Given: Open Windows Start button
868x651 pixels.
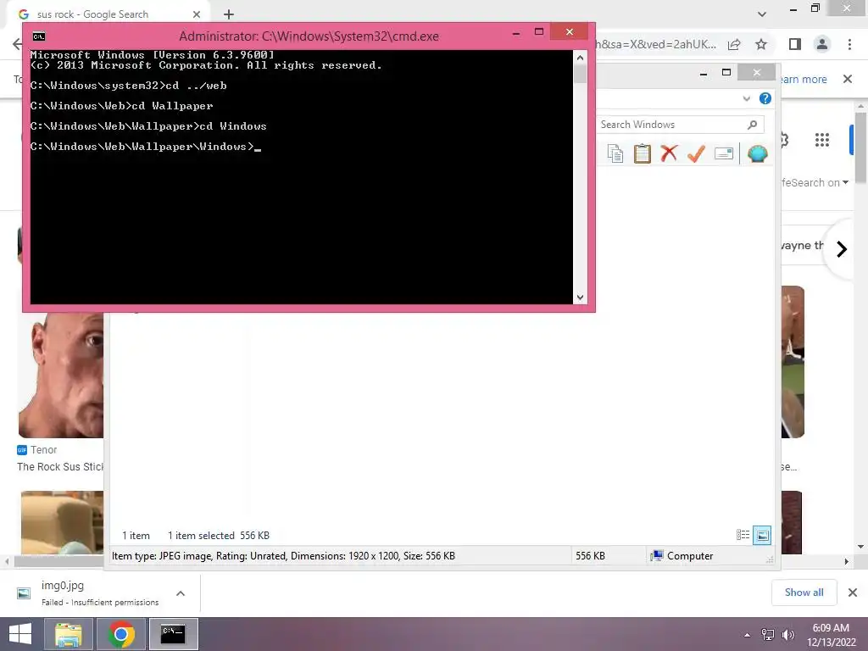Looking at the screenshot, I should coord(20,634).
